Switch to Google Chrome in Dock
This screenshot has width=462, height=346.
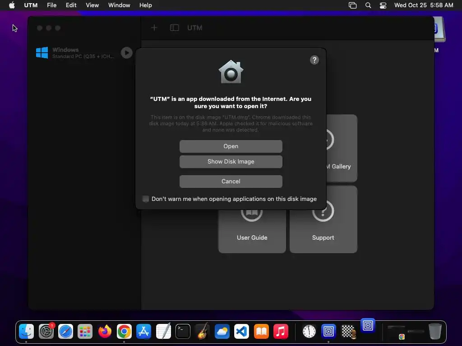(124, 332)
